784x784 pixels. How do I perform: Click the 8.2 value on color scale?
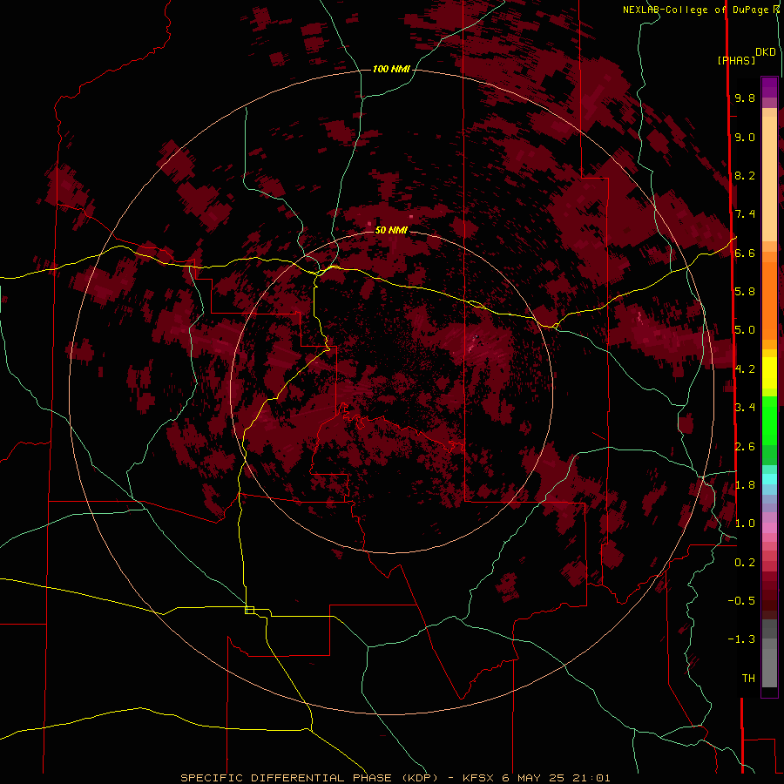click(745, 176)
